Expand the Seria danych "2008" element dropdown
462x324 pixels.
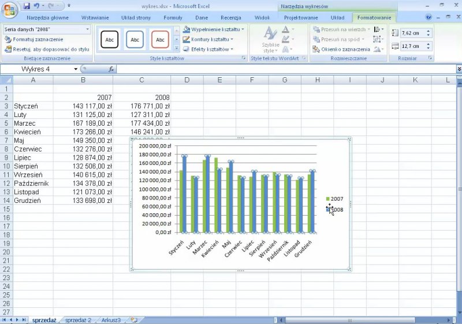[88, 29]
